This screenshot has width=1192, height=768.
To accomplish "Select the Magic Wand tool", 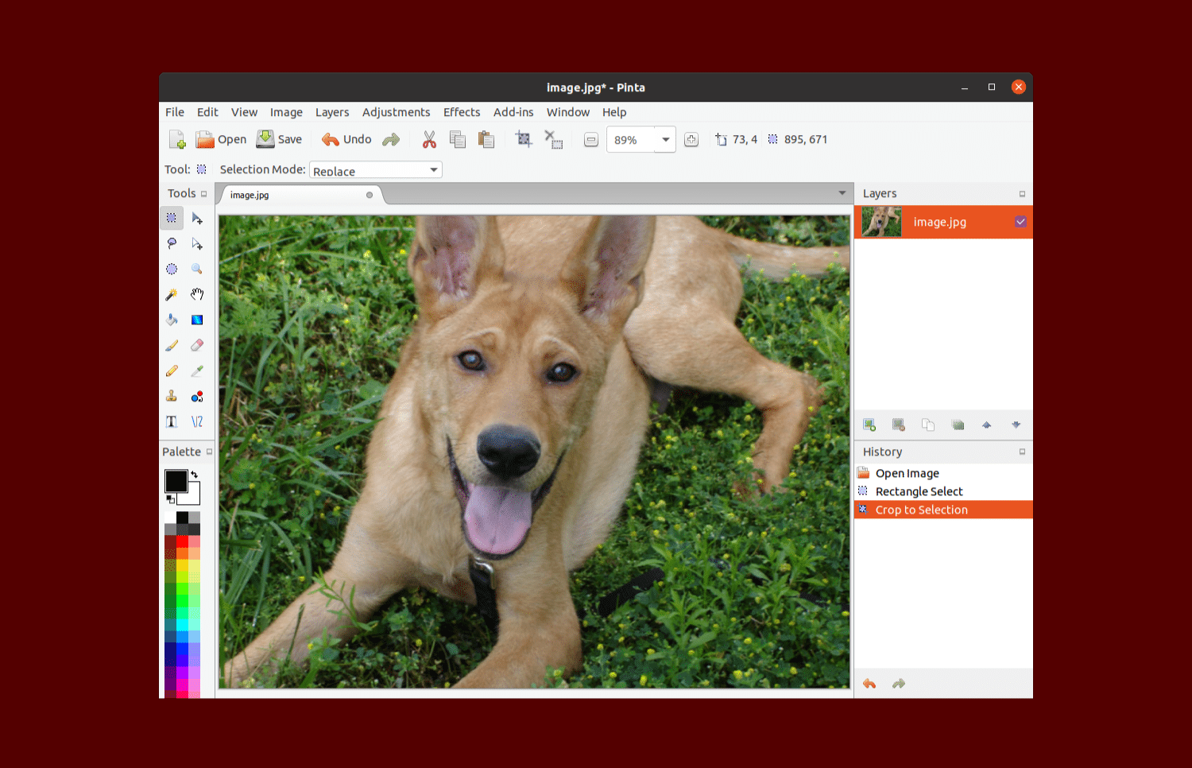I will coord(172,294).
